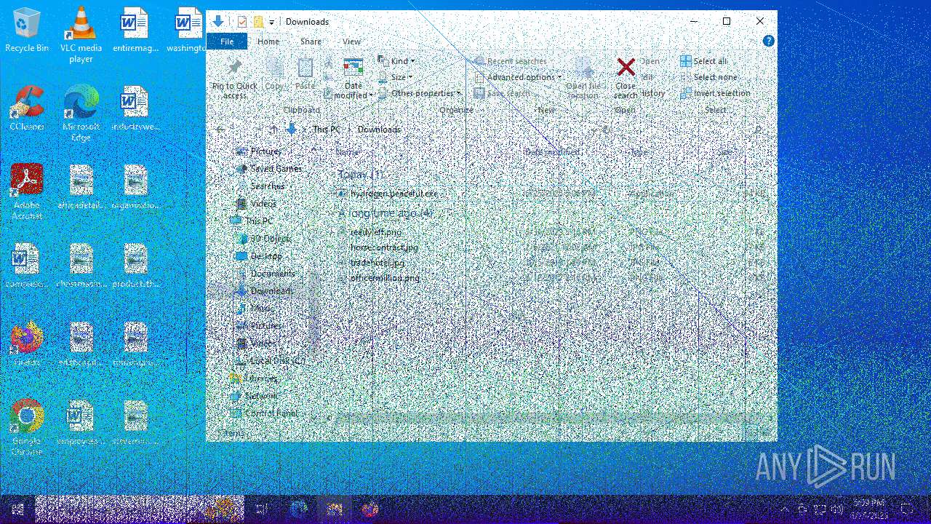Open the File menu tab

tap(227, 41)
